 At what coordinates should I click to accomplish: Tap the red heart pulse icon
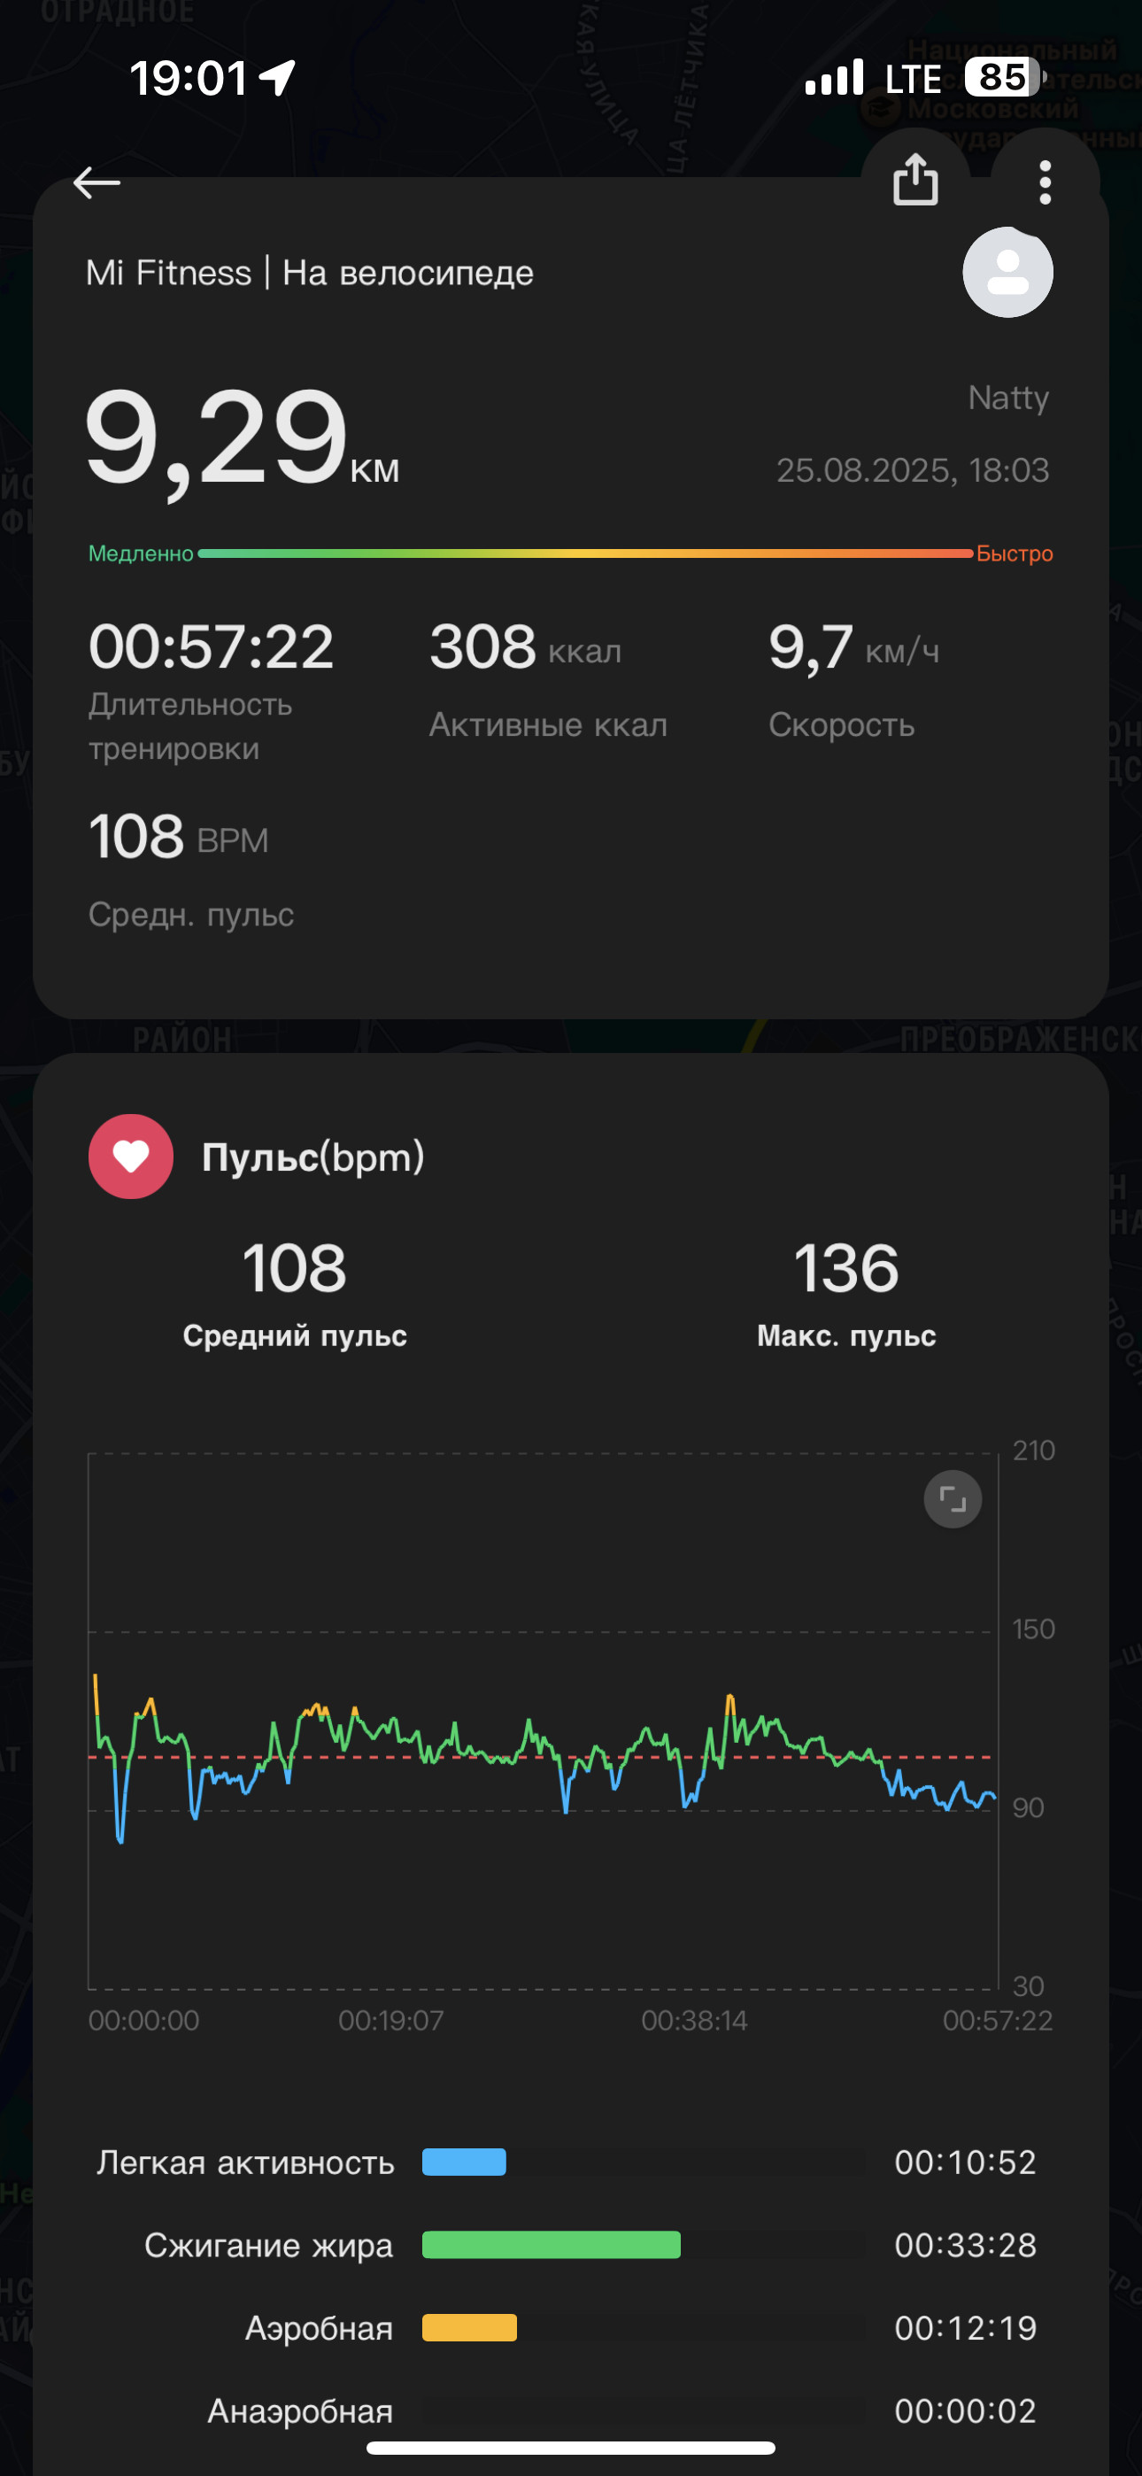[131, 1157]
